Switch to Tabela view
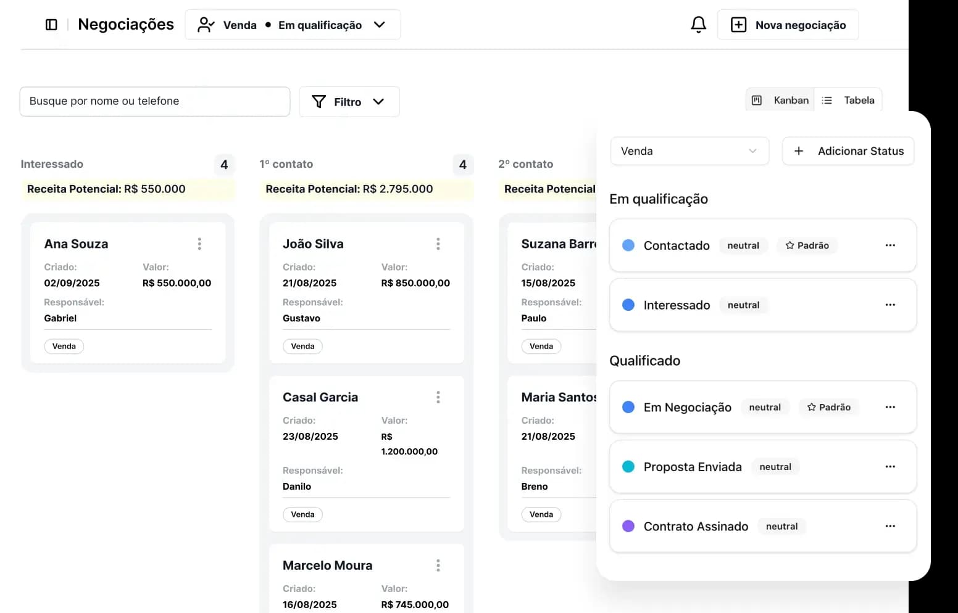This screenshot has height=613, width=958. 849,101
